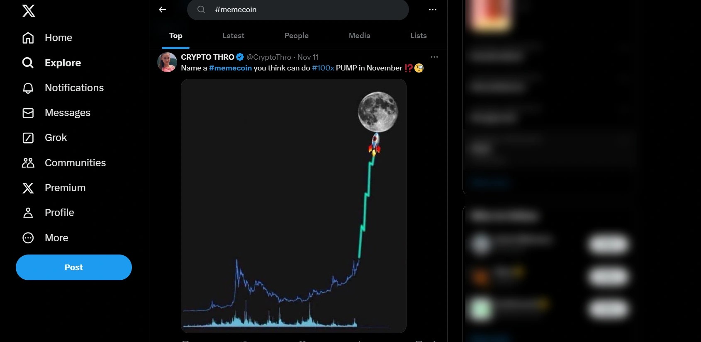Go to Explore via magnifier icon
This screenshot has width=701, height=342.
tap(28, 63)
